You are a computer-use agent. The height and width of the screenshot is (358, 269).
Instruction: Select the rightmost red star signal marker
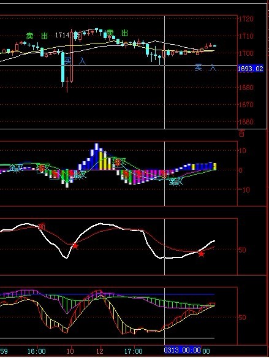coord(201,254)
